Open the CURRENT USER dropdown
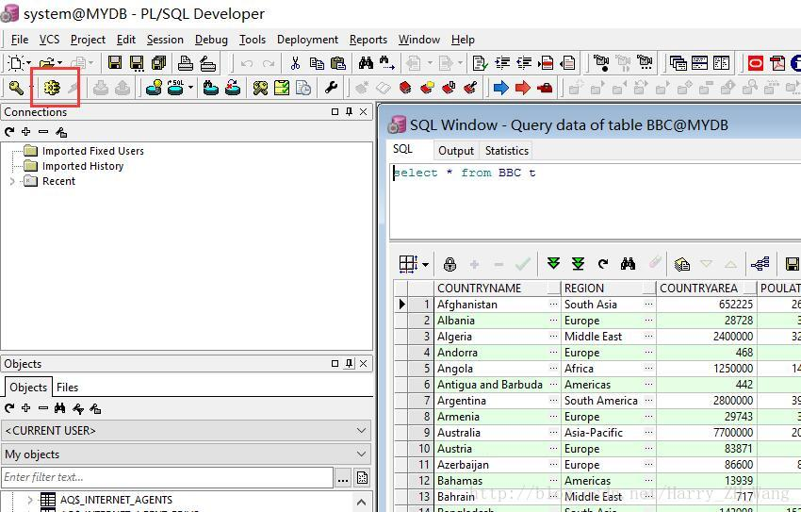 click(361, 431)
